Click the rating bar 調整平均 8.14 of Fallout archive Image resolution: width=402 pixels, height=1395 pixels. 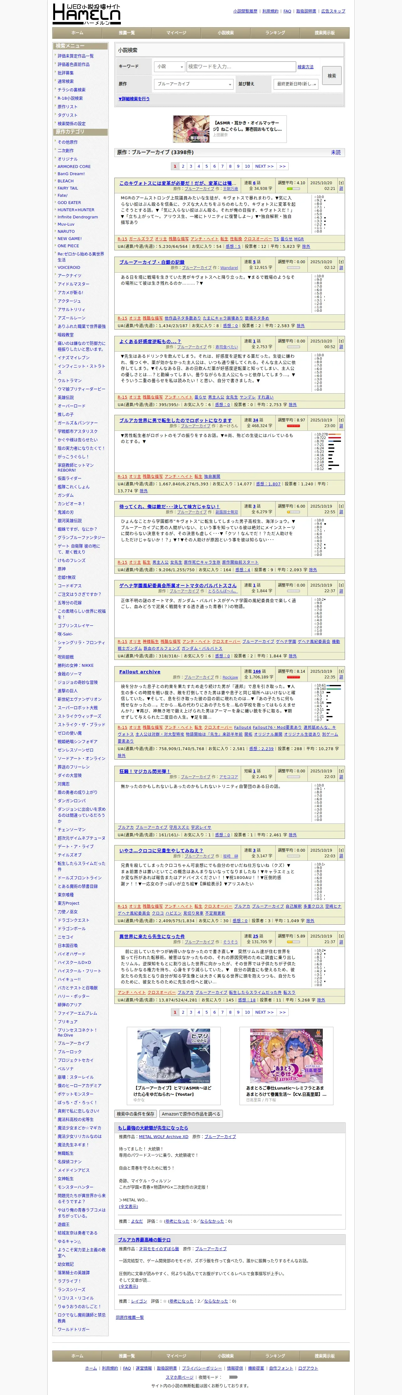click(293, 677)
